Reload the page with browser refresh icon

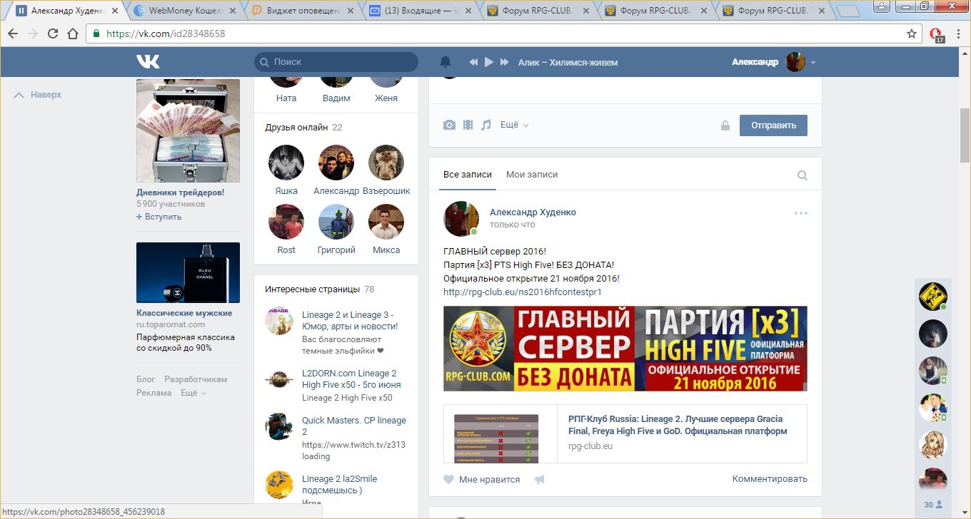pos(52,34)
